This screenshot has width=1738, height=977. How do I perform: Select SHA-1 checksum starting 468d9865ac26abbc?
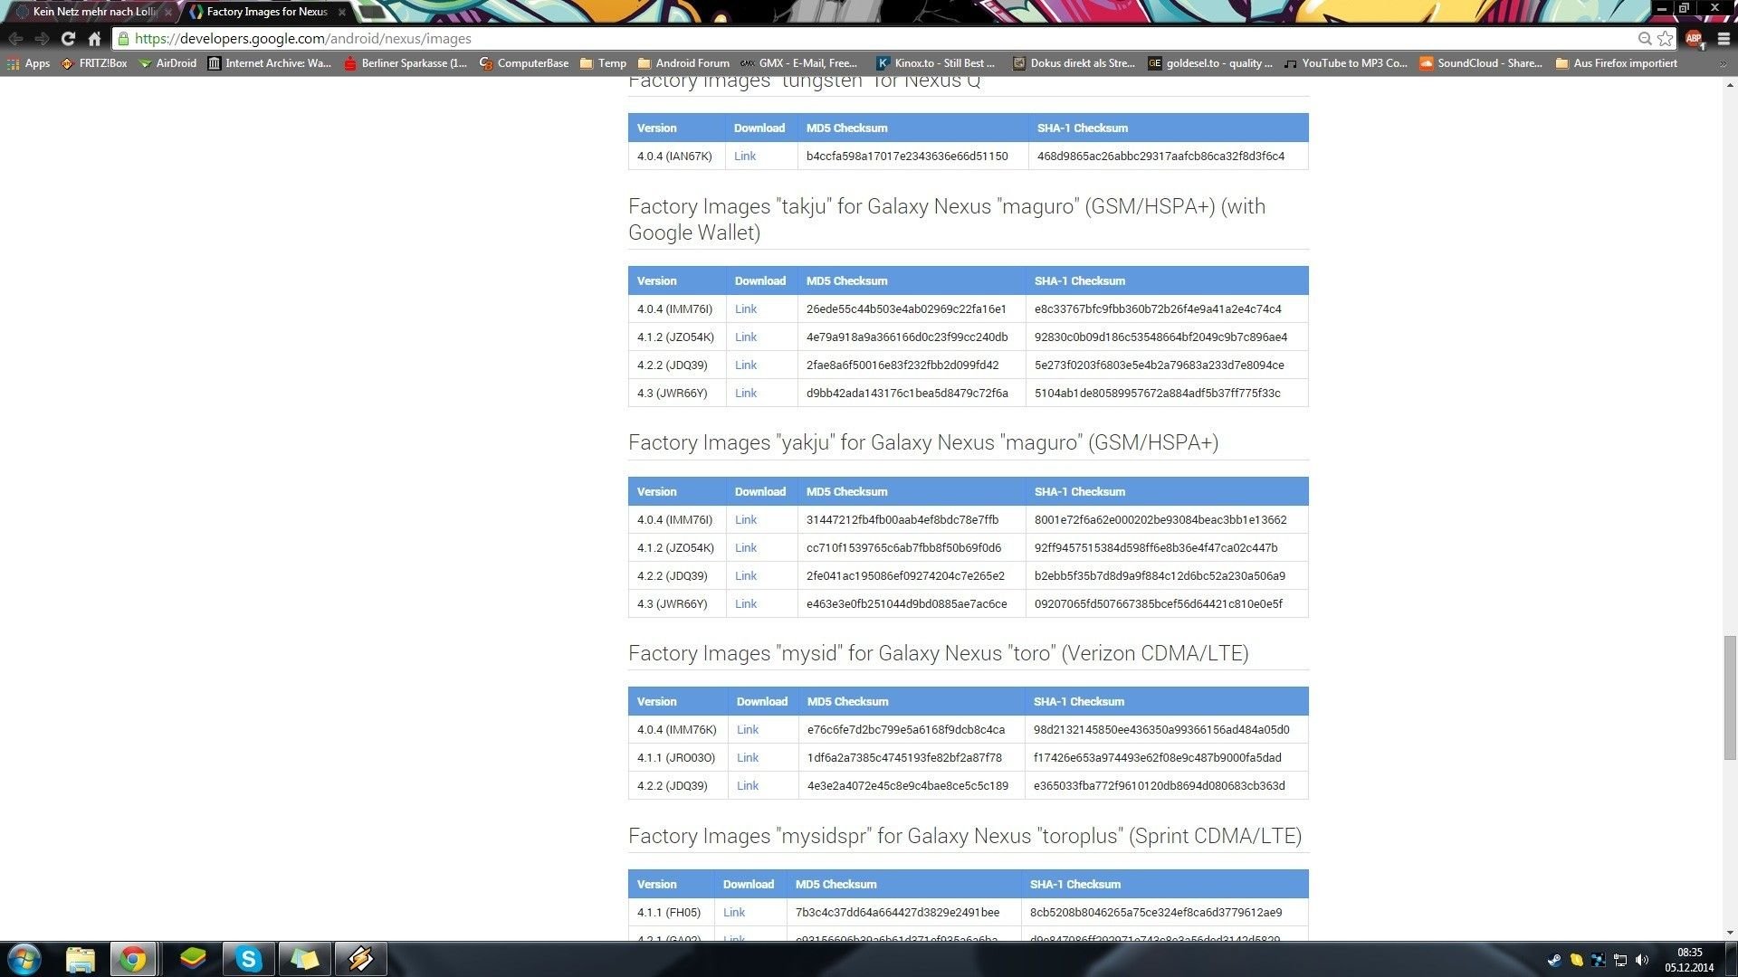pyautogui.click(x=1160, y=157)
